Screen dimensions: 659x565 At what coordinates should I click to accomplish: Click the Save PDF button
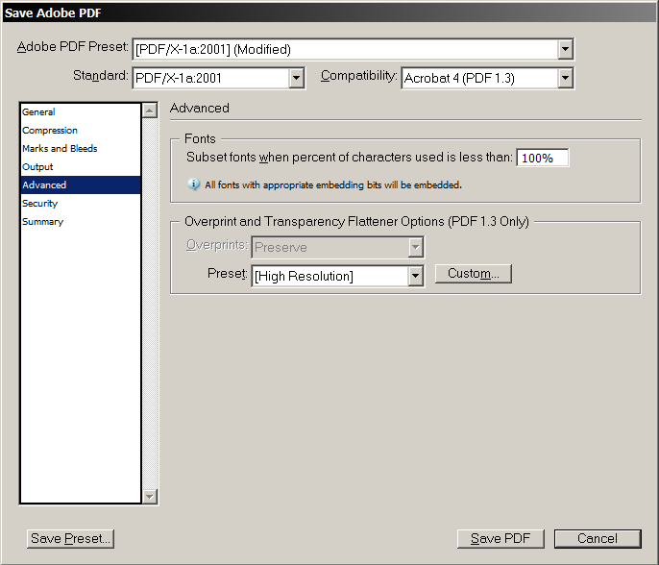[500, 538]
